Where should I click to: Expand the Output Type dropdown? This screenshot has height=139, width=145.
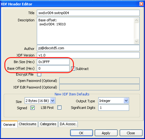[x=126, y=101]
